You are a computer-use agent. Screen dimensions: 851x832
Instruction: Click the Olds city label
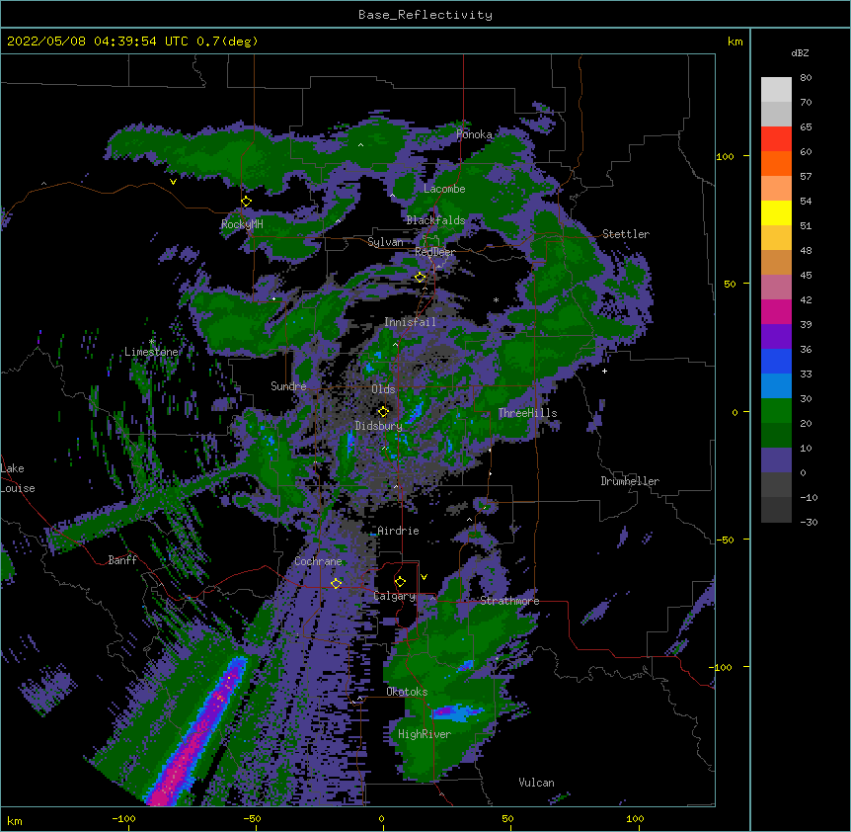click(383, 389)
